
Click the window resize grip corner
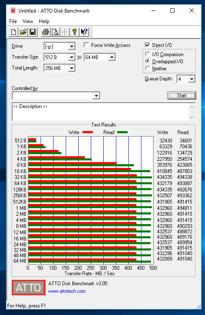[199, 306]
